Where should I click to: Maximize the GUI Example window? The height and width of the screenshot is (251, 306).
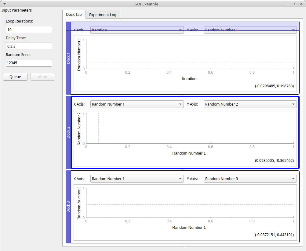point(294,4)
